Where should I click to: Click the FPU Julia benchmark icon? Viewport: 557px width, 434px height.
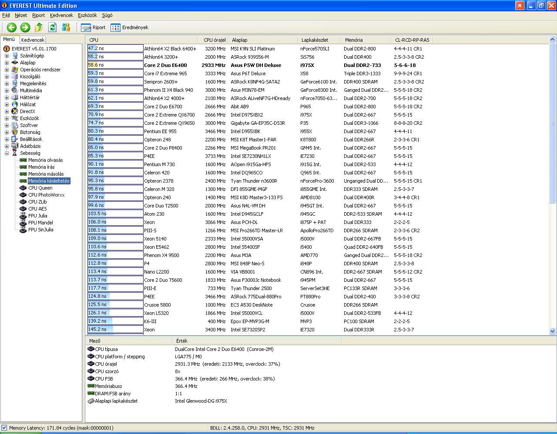pos(23,216)
